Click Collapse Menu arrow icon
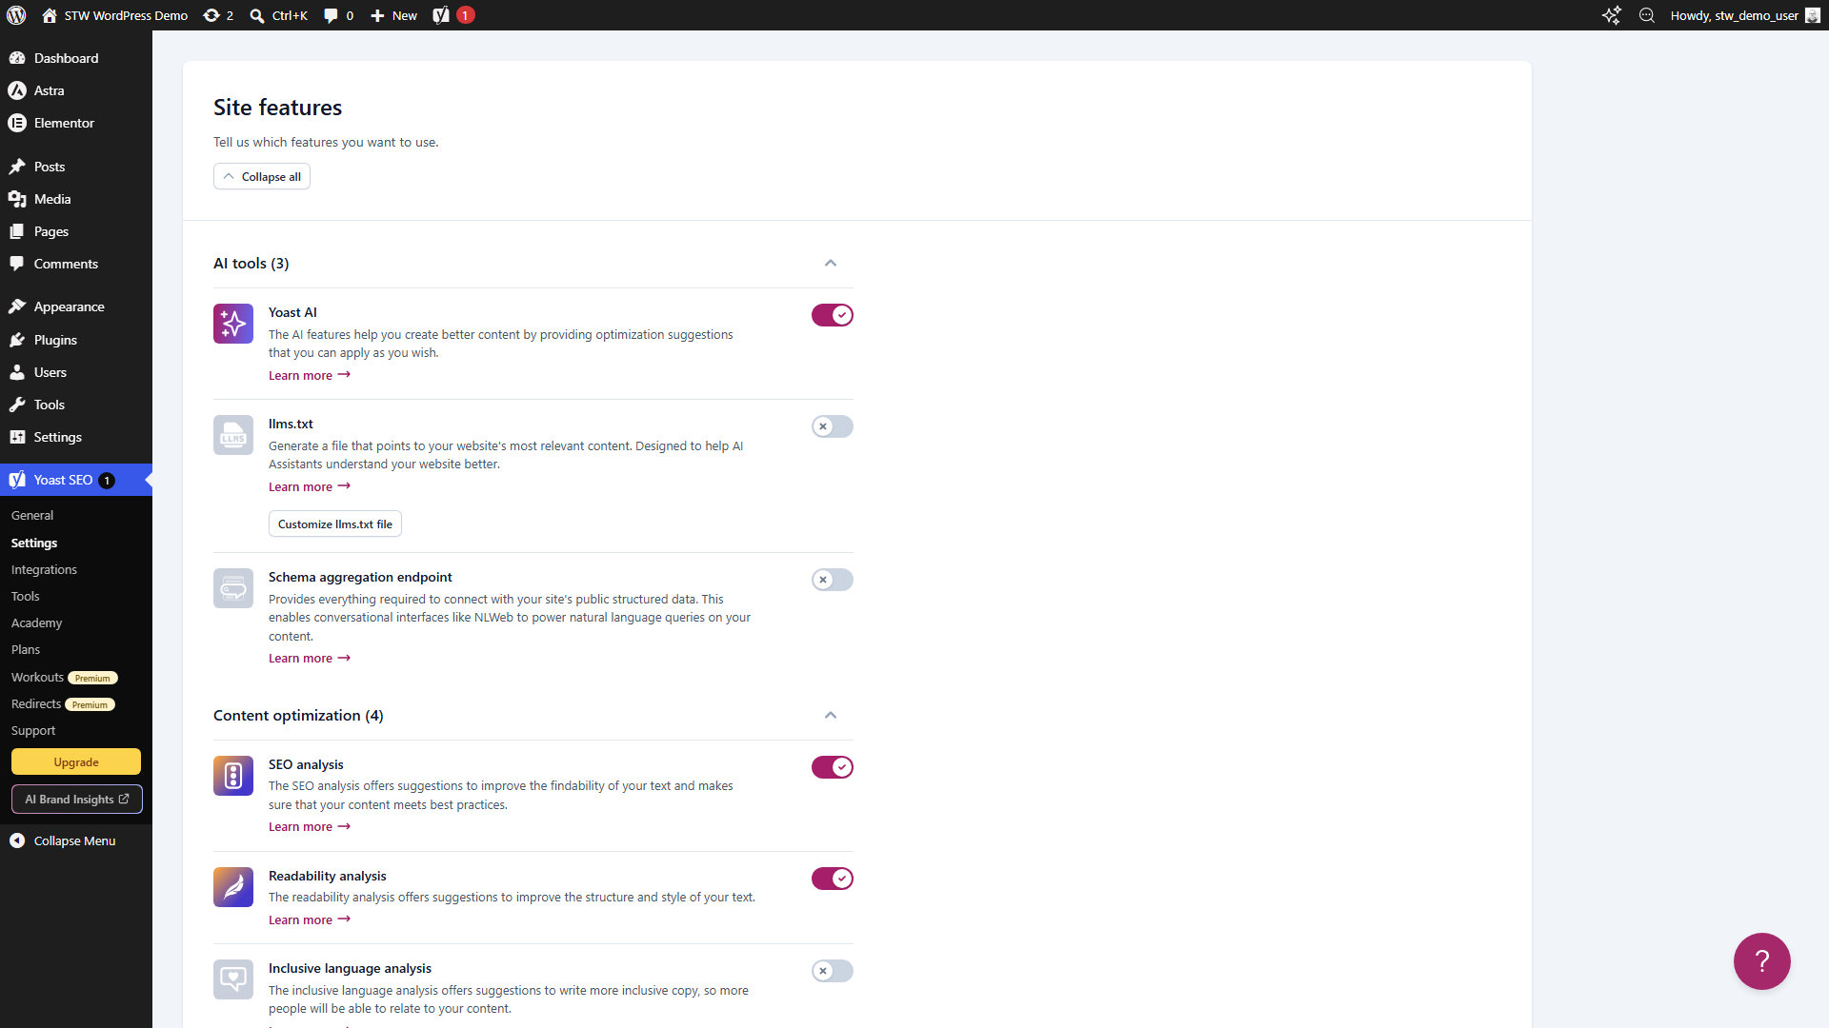This screenshot has height=1028, width=1829. click(x=17, y=840)
